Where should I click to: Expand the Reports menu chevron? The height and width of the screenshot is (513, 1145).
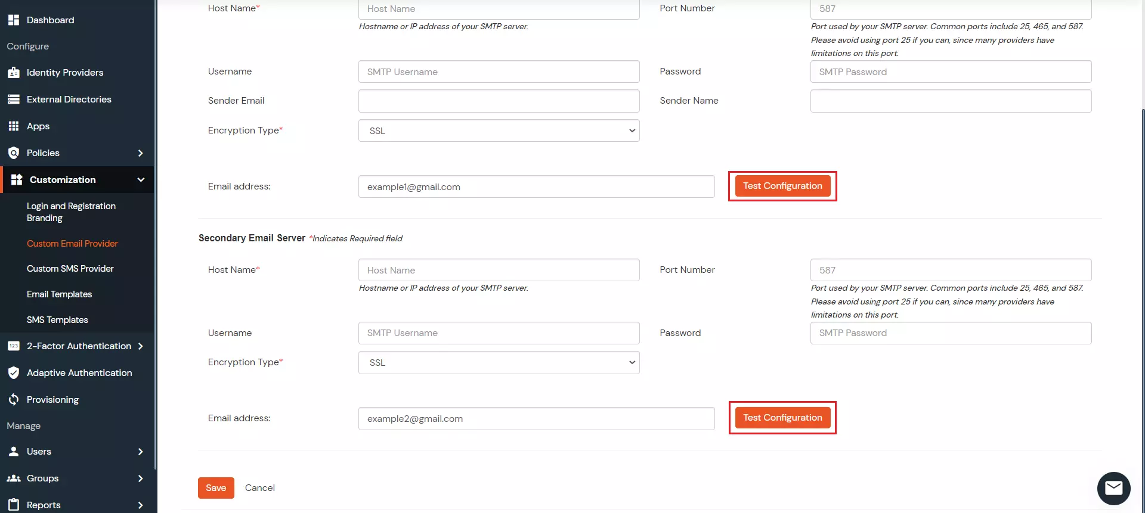141,505
